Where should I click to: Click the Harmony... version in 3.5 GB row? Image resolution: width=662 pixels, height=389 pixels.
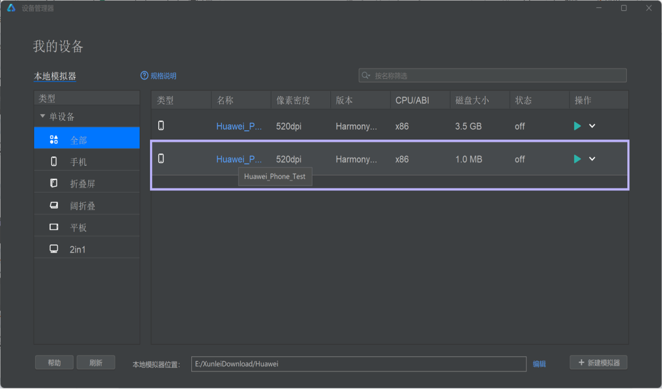pos(356,126)
